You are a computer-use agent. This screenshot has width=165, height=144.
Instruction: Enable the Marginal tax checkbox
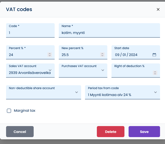9,111
